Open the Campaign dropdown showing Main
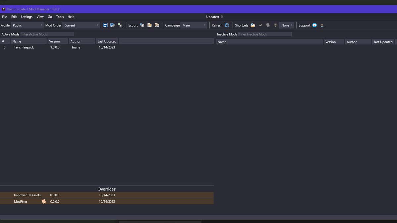Screen dimensions: 397x223 pyautogui.click(x=194, y=25)
